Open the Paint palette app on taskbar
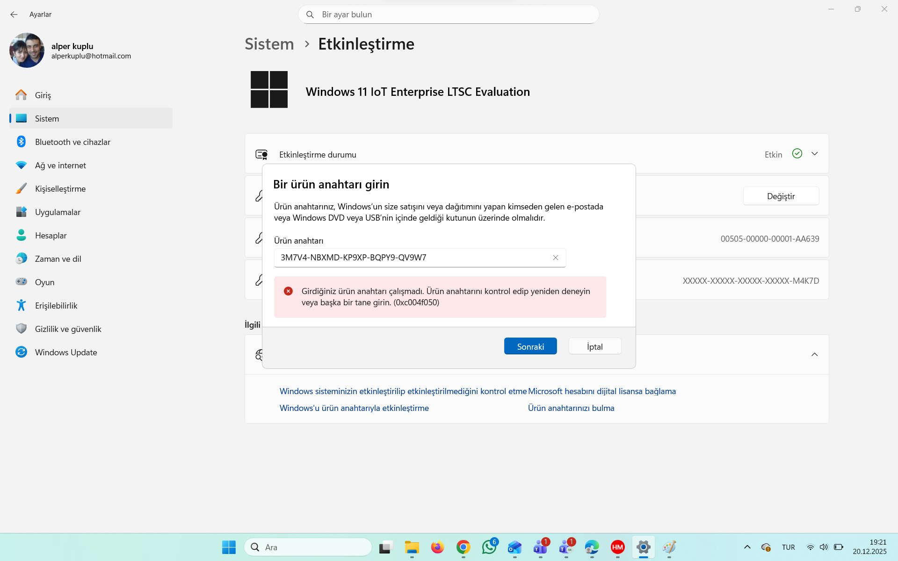The width and height of the screenshot is (898, 561). tap(669, 547)
